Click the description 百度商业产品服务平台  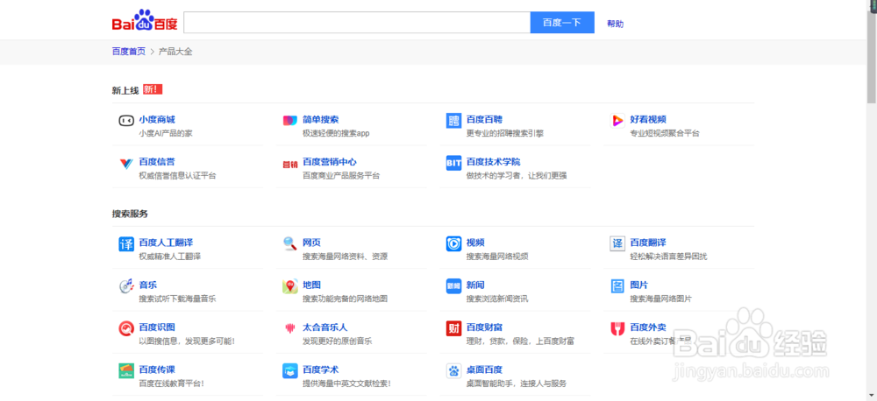point(341,176)
